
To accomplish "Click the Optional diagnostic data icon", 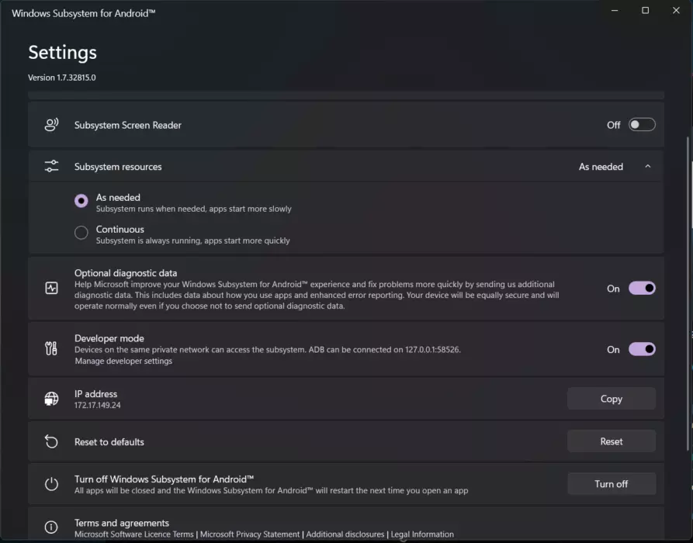I will coord(51,288).
